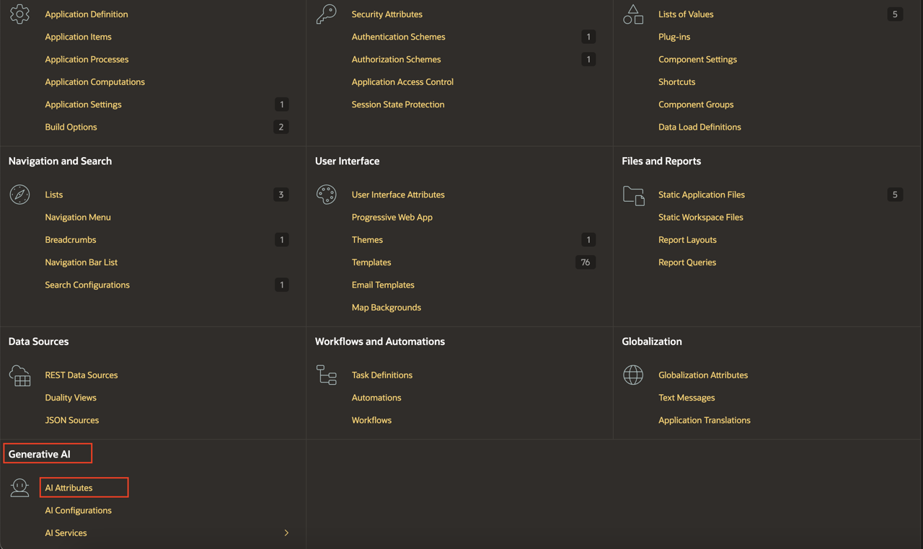Click the gear icon beside Application Definition
Image resolution: width=923 pixels, height=549 pixels.
click(19, 14)
